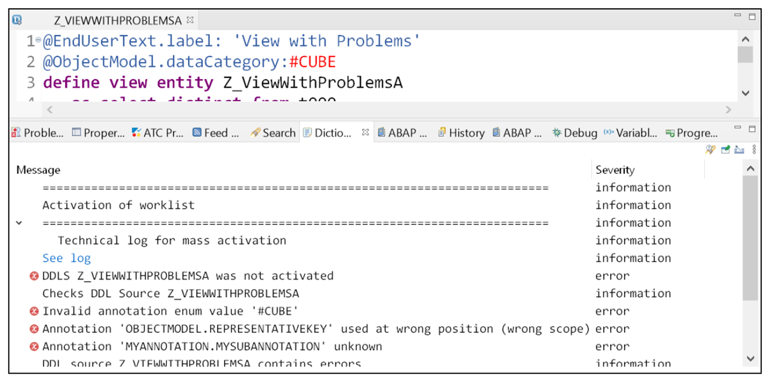Pin the Dictionary Log view
This screenshot has width=768, height=382.
pos(725,149)
